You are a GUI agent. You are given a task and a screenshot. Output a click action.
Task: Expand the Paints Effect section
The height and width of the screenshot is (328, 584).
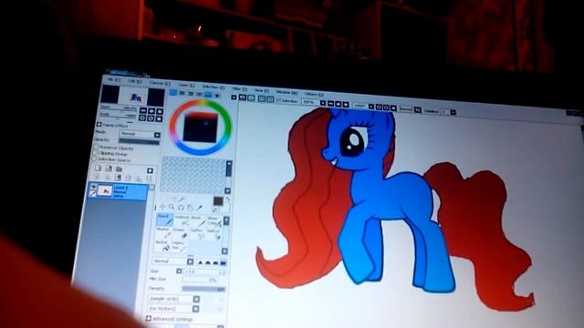pos(99,124)
